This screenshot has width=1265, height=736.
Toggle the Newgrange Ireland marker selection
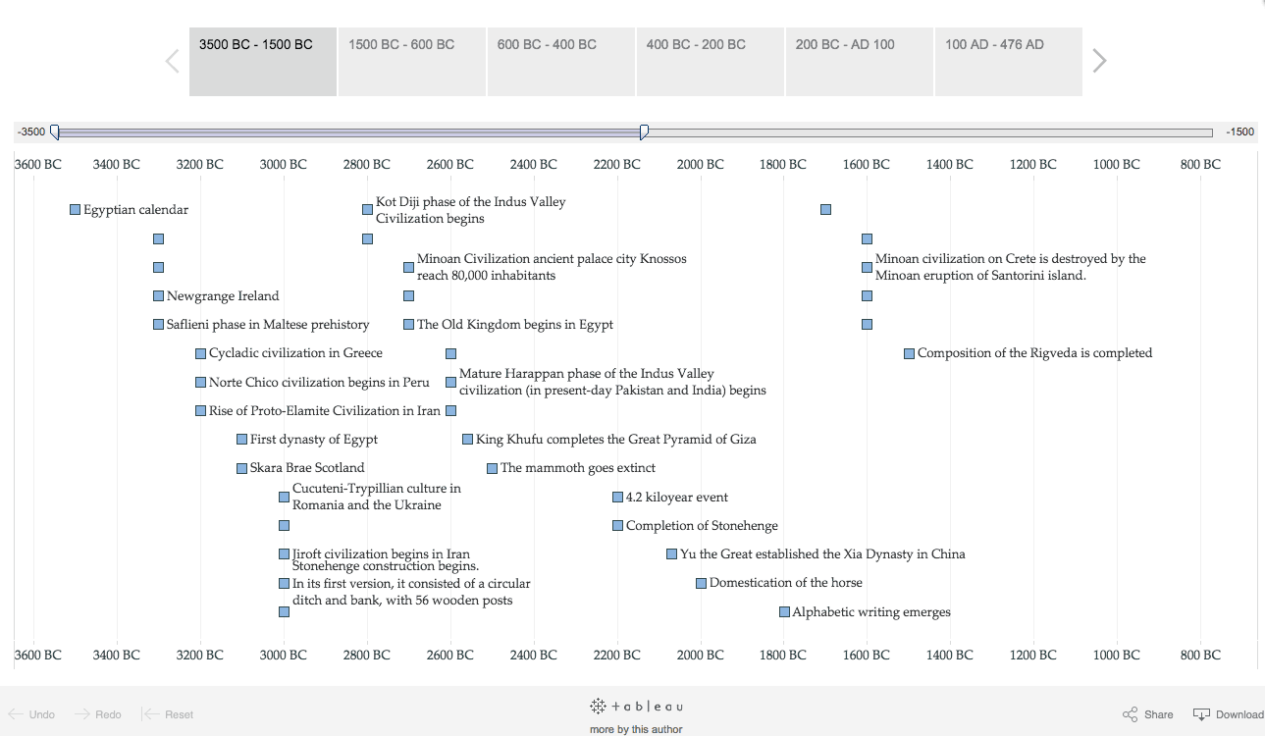pyautogui.click(x=157, y=295)
